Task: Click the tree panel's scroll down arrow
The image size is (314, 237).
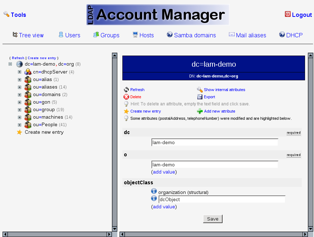Action: tap(115, 229)
